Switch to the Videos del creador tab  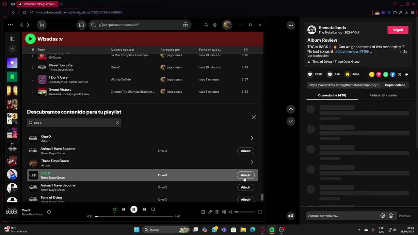click(x=383, y=95)
